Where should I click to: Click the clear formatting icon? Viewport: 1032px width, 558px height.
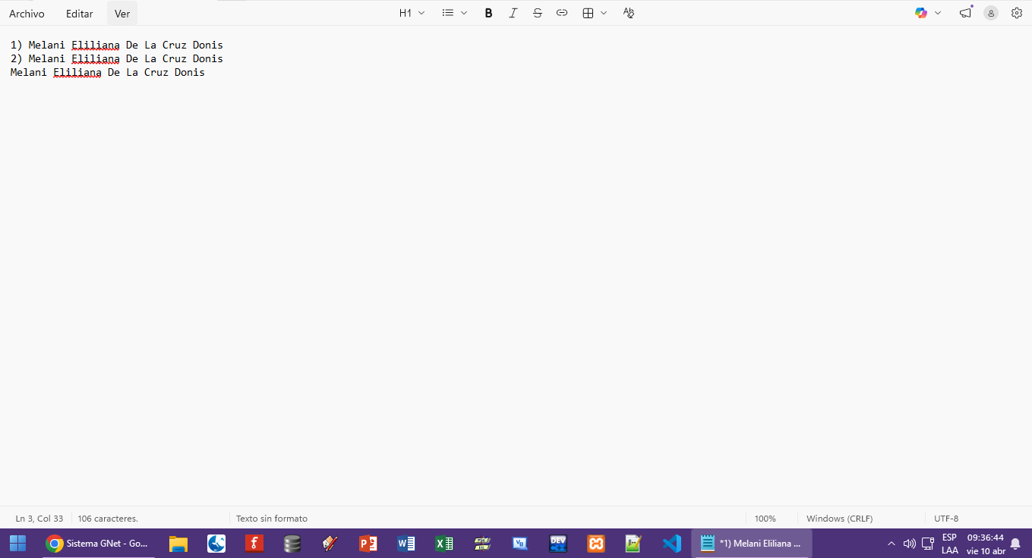pos(628,13)
